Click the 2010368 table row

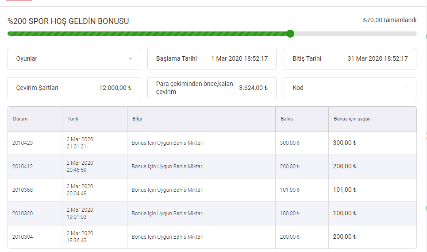(x=23, y=190)
